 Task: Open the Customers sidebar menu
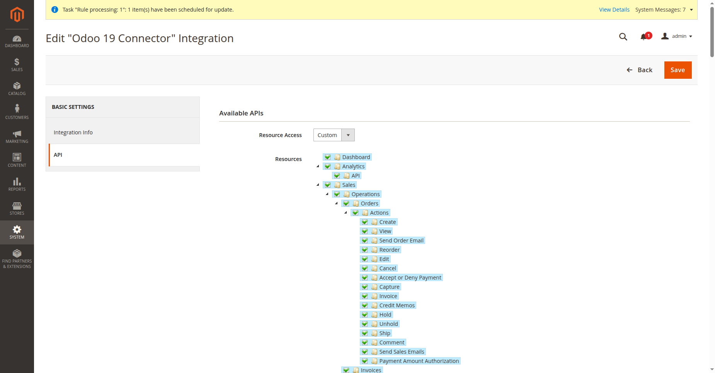click(x=17, y=113)
